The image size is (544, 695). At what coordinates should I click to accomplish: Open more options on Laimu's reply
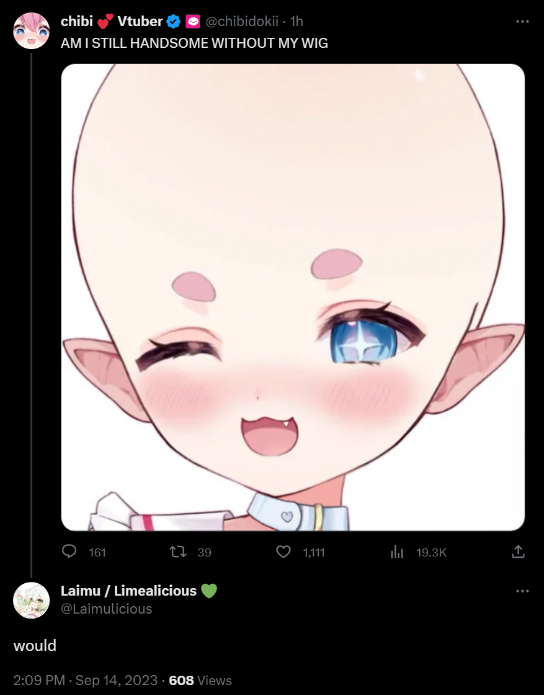click(x=522, y=591)
